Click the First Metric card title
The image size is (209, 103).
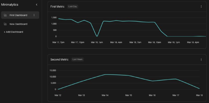point(57,7)
